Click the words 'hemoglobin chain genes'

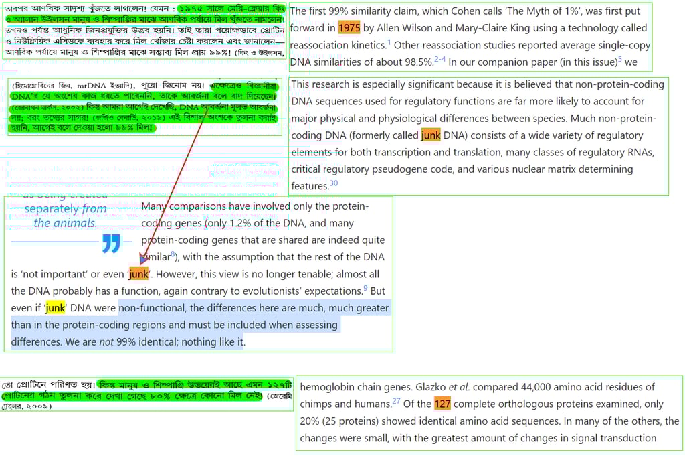[356, 387]
